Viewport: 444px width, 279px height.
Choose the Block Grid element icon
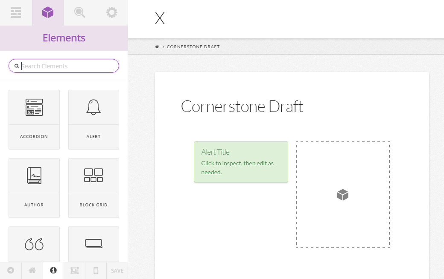tap(93, 176)
